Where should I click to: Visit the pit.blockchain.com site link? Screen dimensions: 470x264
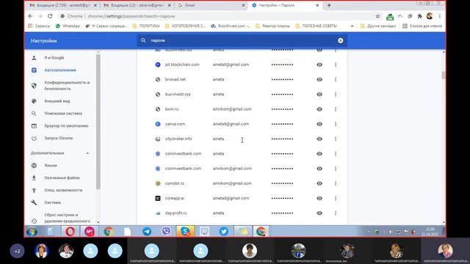point(182,65)
